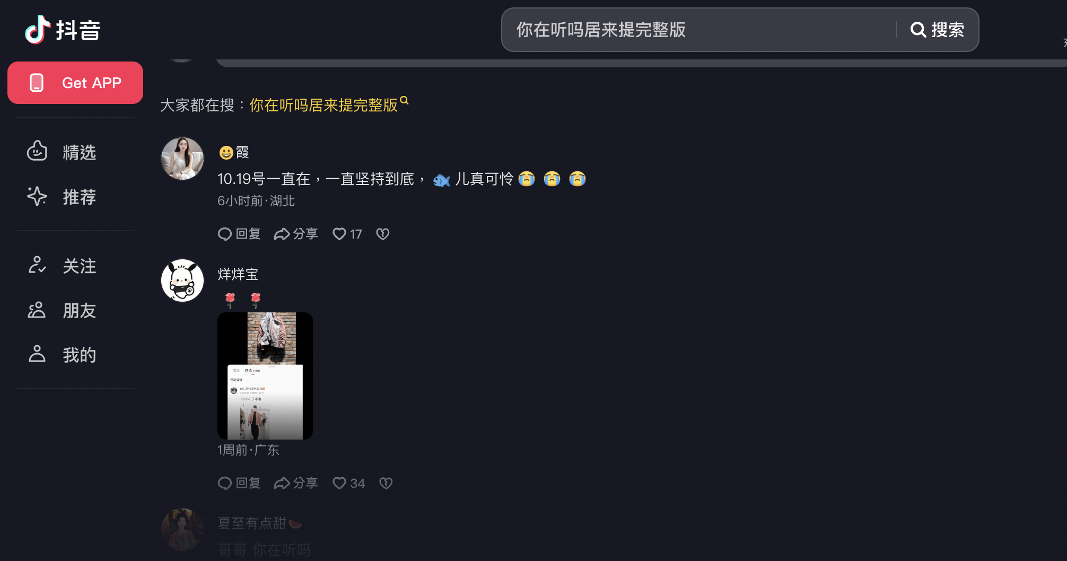Share 烊烊宝's comment
1067x561 pixels.
296,483
